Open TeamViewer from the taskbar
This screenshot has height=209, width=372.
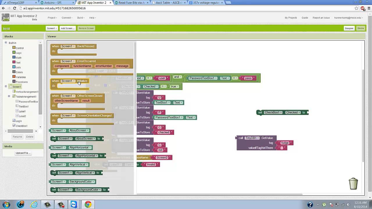[x=74, y=205]
